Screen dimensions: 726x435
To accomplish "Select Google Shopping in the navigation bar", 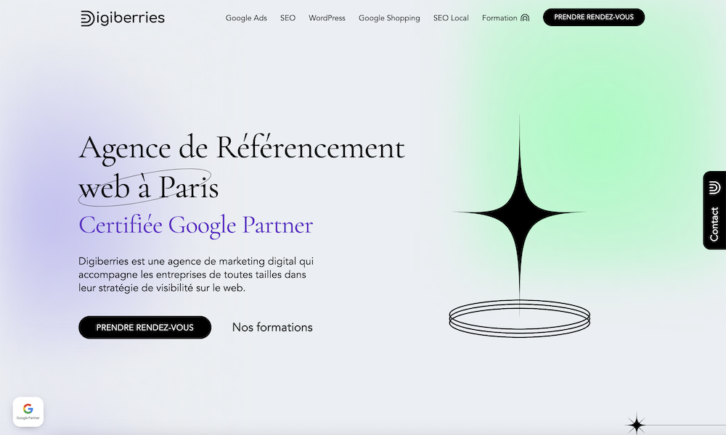I will pos(389,18).
